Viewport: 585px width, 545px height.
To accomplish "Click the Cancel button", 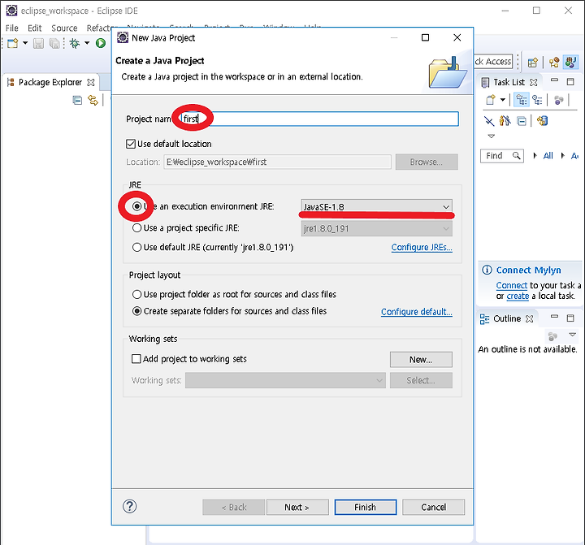I will click(434, 508).
